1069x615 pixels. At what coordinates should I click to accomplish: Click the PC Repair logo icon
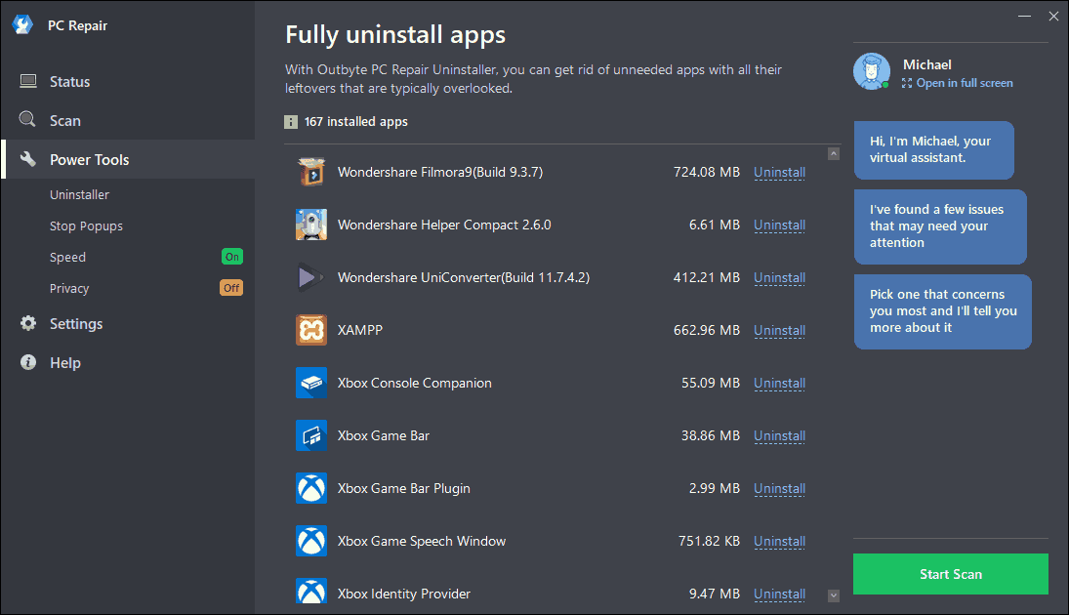[21, 24]
